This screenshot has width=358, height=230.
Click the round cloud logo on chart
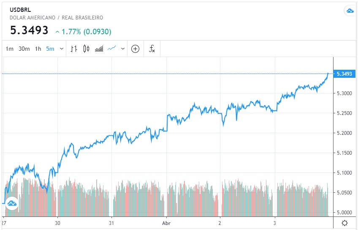tap(11, 203)
